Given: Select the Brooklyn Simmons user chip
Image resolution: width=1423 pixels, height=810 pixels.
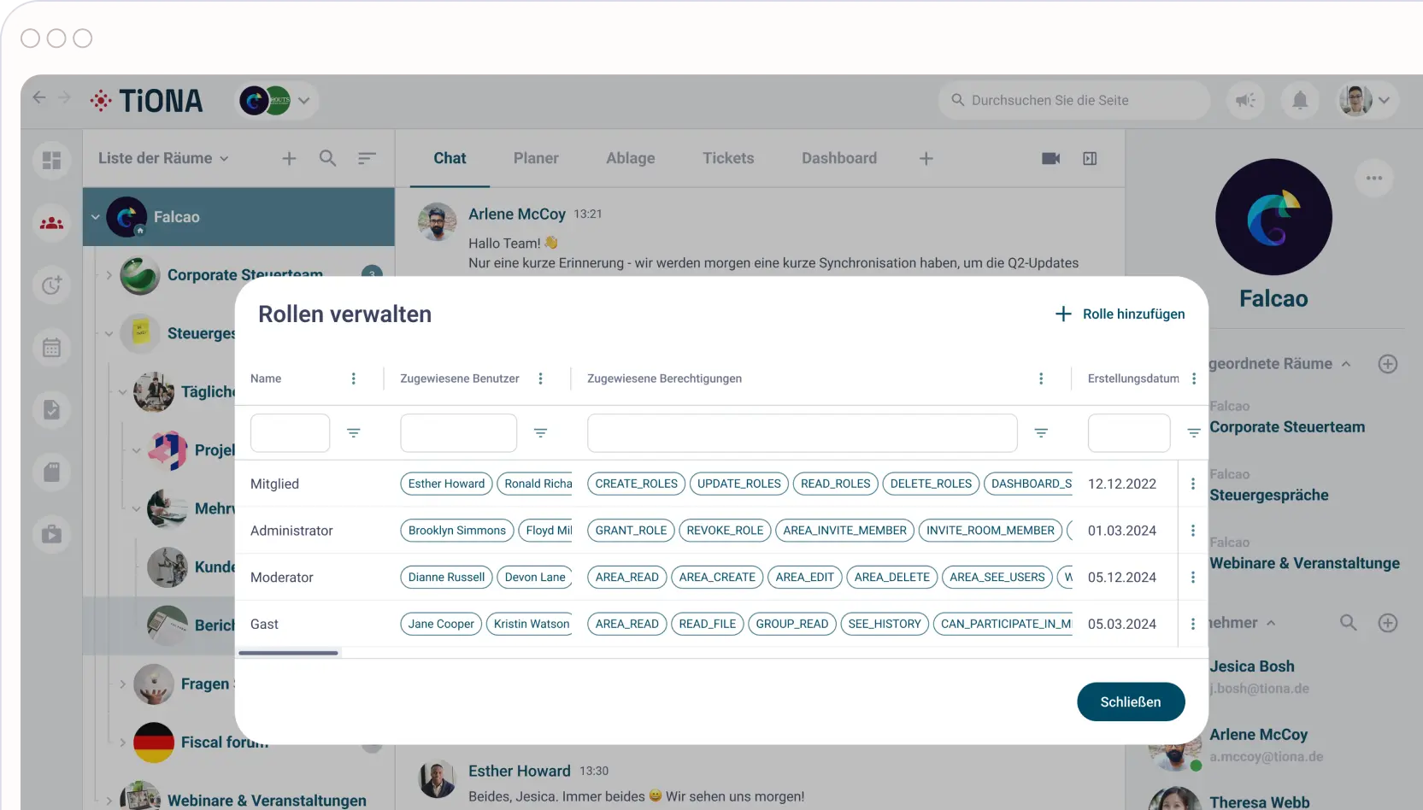Looking at the screenshot, I should [x=457, y=531].
